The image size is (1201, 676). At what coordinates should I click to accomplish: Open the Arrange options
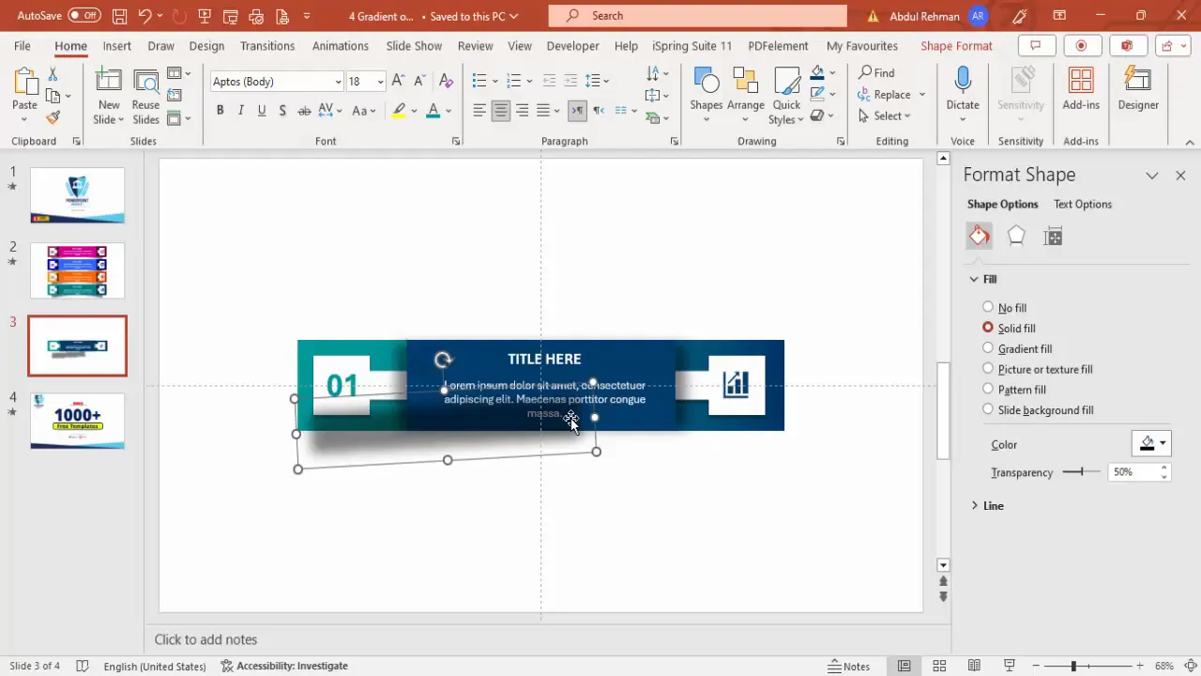tap(745, 95)
